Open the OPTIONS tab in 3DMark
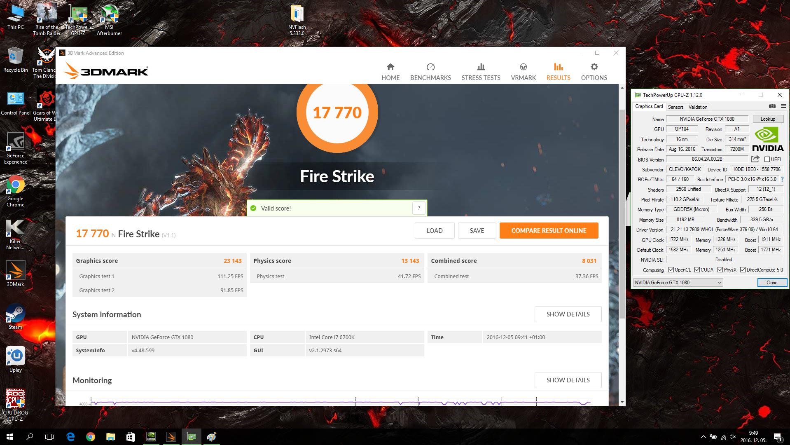Image resolution: width=790 pixels, height=445 pixels. pyautogui.click(x=594, y=72)
